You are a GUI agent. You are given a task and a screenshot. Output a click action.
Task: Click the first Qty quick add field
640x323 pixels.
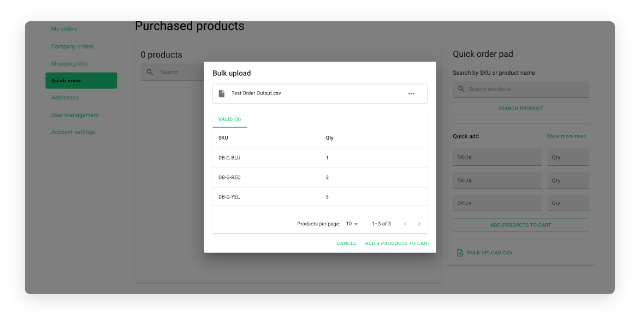pos(568,158)
